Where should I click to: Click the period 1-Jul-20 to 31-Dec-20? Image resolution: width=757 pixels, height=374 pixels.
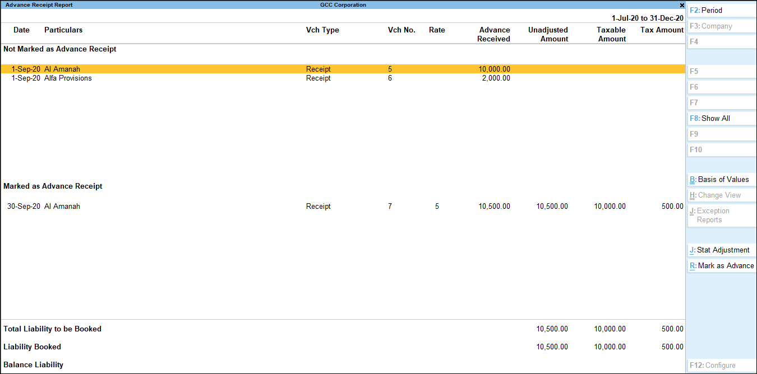[x=648, y=18]
